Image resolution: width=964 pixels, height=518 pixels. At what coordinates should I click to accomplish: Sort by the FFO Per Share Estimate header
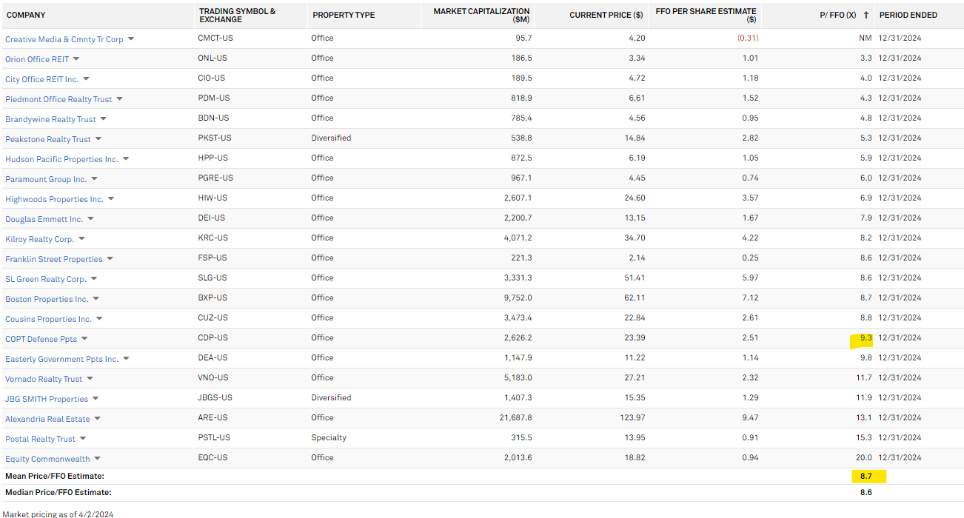706,15
